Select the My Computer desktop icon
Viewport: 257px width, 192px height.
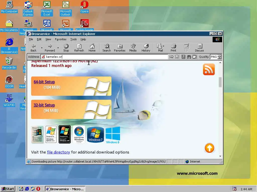coord(9,7)
